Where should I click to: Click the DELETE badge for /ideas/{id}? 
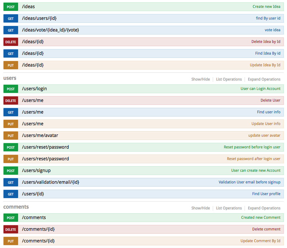tap(11, 42)
